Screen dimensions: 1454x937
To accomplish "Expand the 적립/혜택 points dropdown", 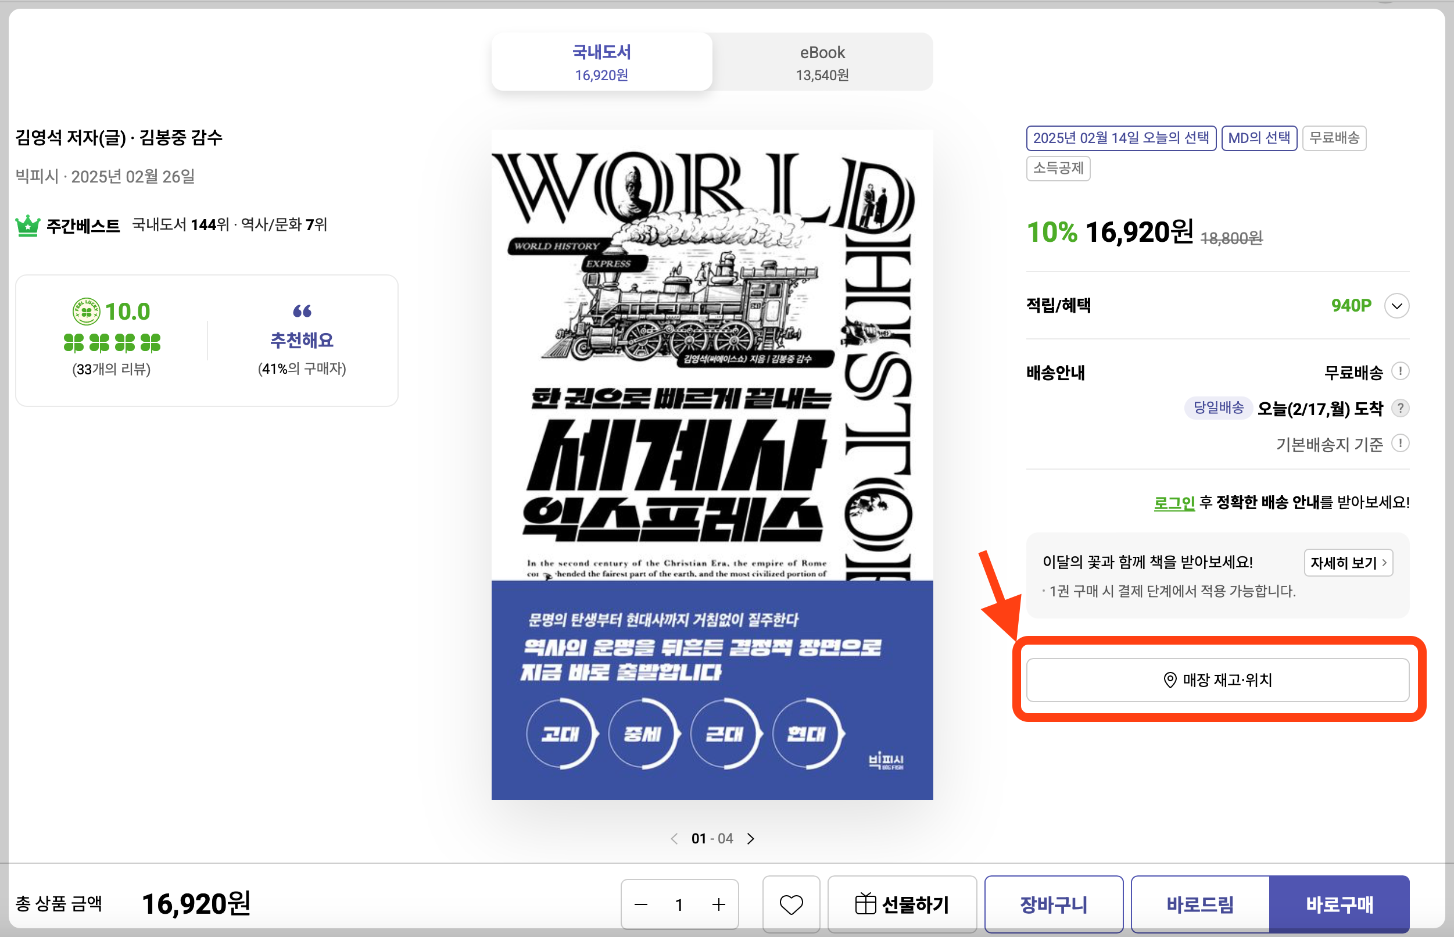I will point(1396,305).
